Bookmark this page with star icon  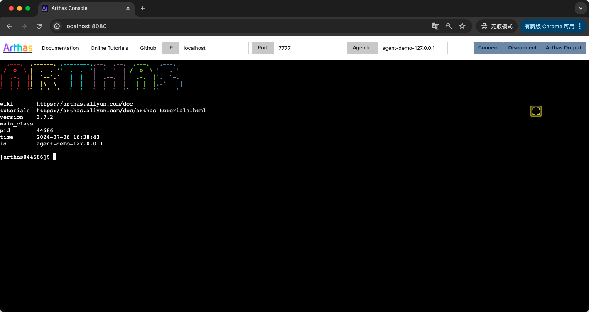(462, 26)
